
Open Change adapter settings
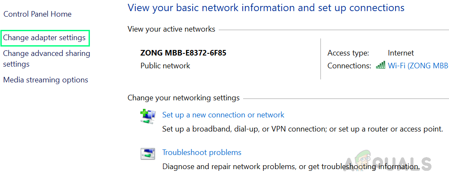[45, 38]
